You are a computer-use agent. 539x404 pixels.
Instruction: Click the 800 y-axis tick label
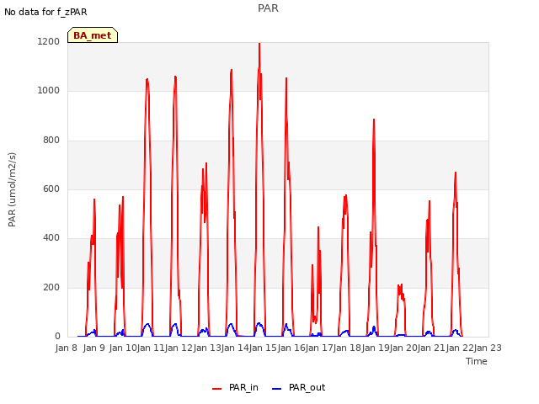click(51, 141)
